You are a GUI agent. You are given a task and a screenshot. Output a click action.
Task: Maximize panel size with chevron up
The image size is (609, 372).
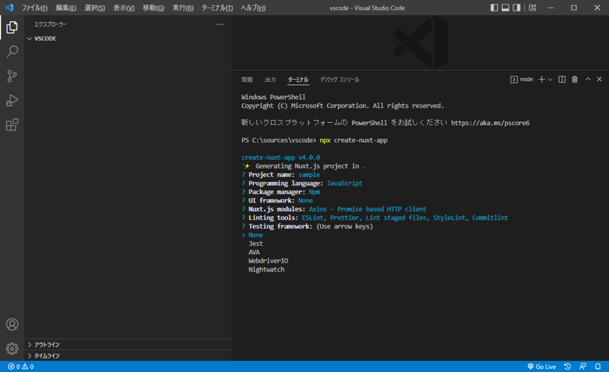pos(588,80)
